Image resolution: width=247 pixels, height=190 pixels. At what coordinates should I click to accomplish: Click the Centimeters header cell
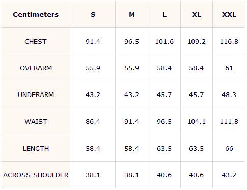(x=36, y=15)
